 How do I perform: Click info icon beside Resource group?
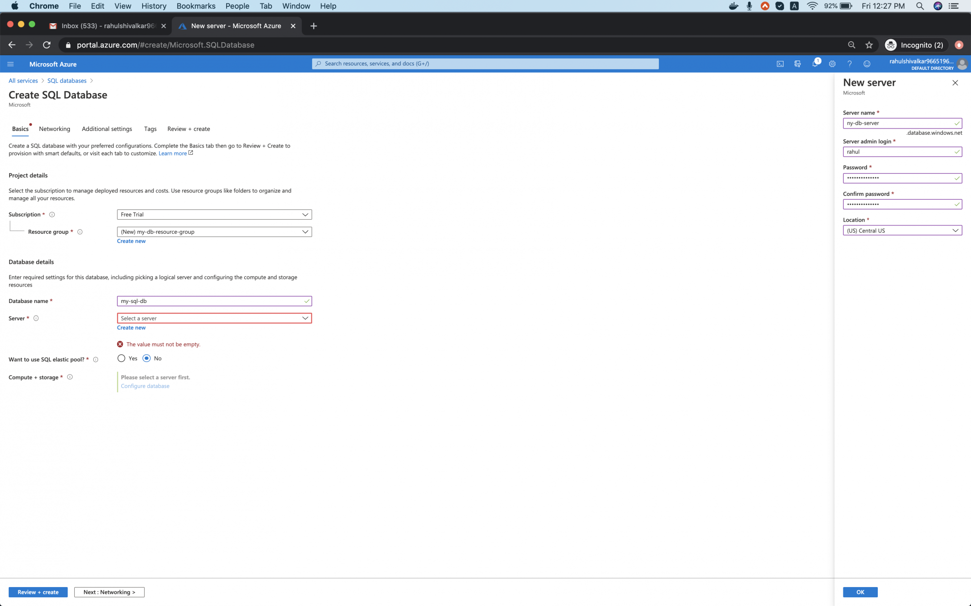click(x=80, y=232)
